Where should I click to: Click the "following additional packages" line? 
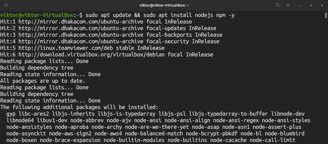[79, 107]
